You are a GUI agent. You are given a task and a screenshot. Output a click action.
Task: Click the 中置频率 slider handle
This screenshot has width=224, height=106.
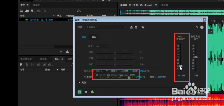(x=129, y=78)
